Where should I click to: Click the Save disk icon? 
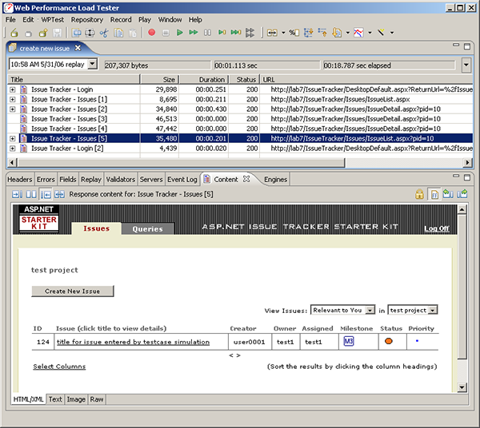pos(58,33)
